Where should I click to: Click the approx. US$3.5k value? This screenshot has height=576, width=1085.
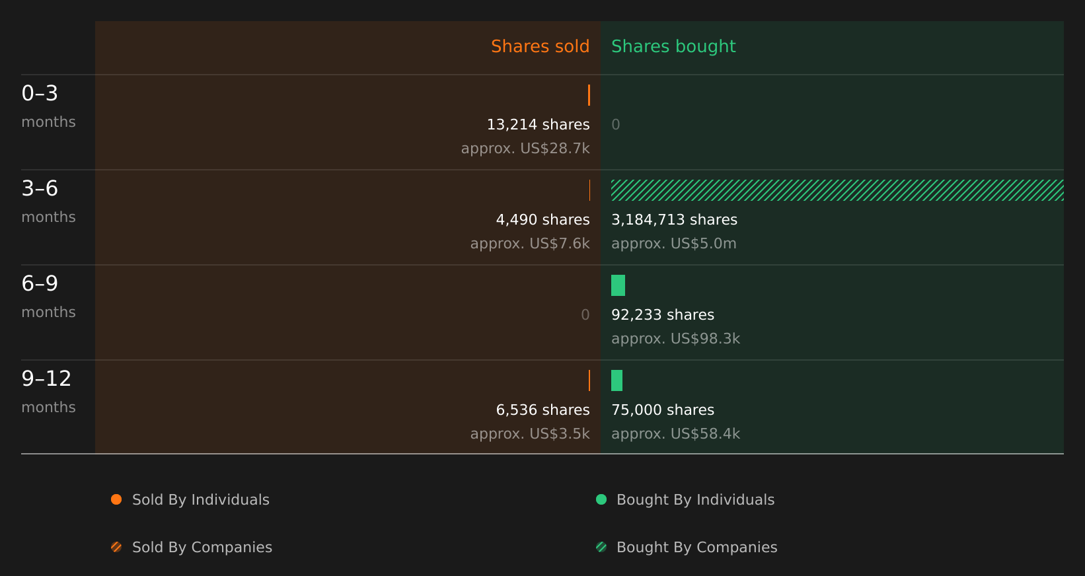coord(530,434)
